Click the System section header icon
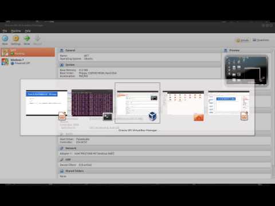 62,65
